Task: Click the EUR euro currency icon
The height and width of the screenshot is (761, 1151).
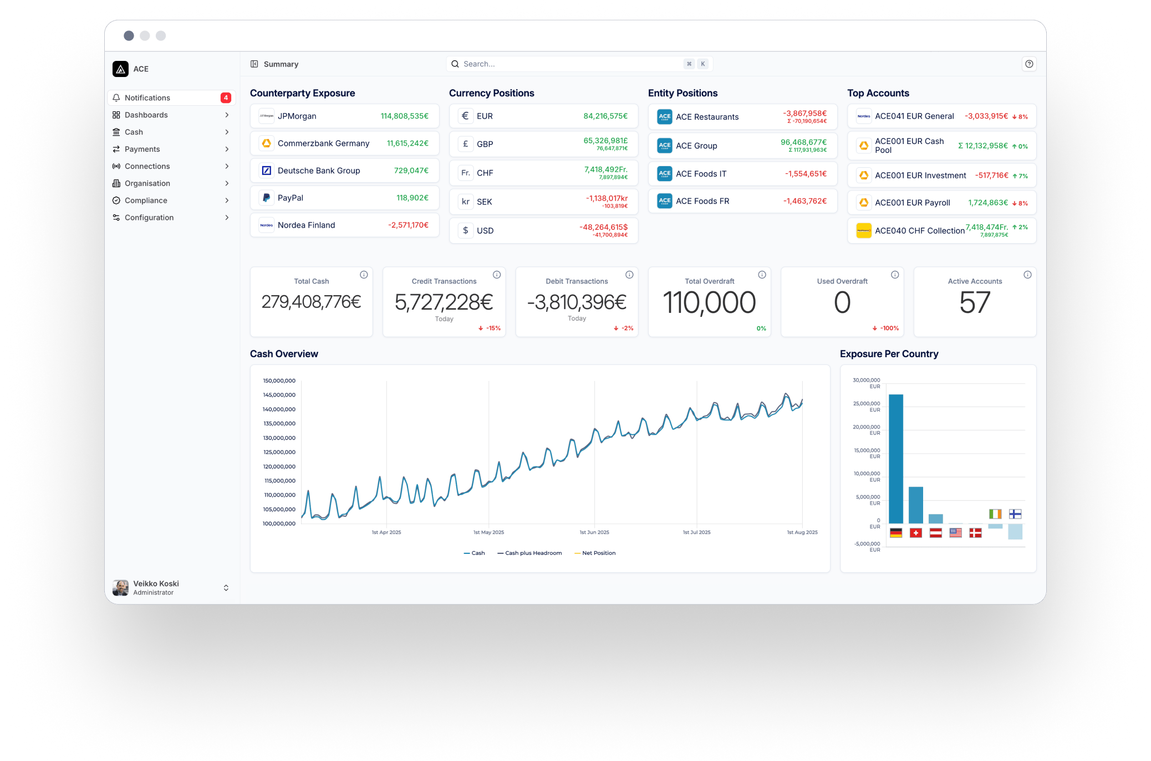Action: point(466,116)
